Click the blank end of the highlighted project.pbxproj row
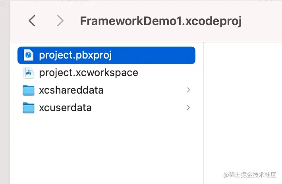This screenshot has height=184, width=282. 159,55
